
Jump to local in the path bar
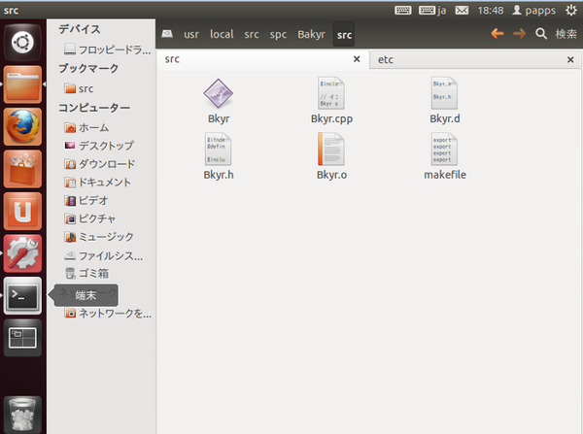click(x=222, y=35)
